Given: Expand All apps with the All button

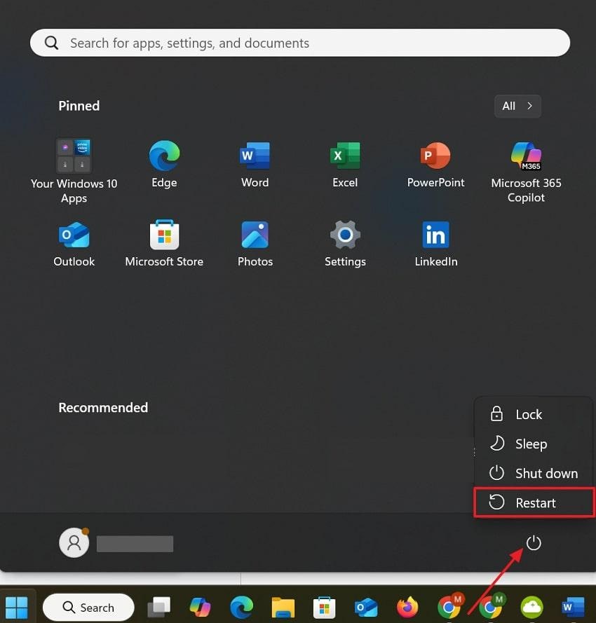Looking at the screenshot, I should click(517, 106).
